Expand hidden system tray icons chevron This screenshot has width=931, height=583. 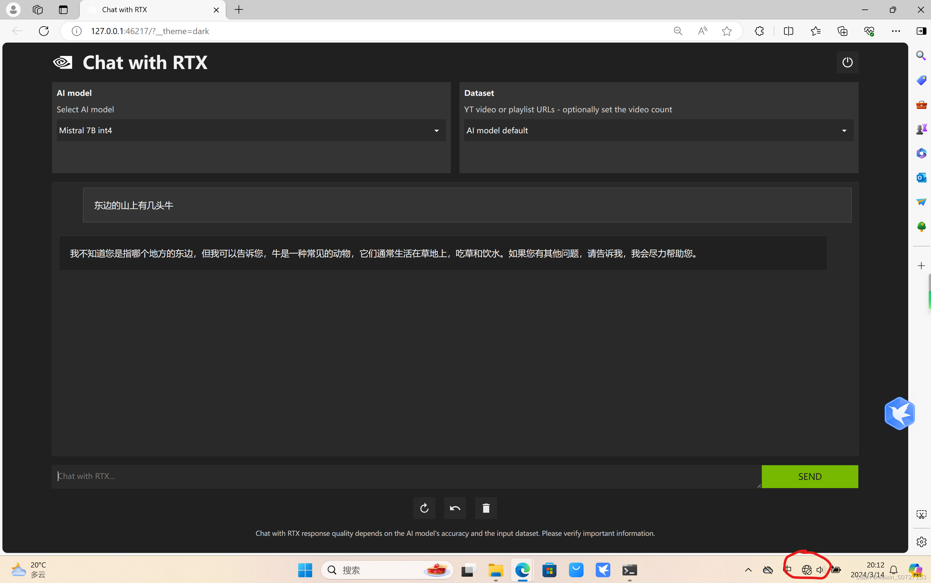(748, 570)
